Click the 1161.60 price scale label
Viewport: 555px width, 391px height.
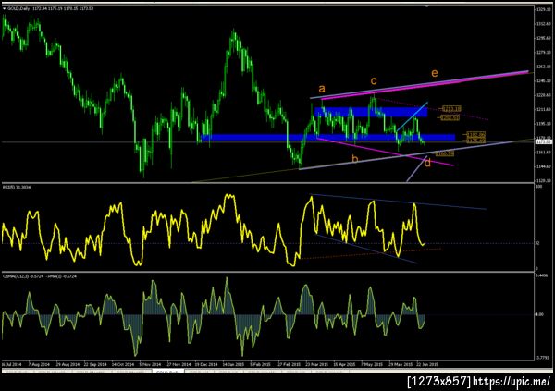[x=544, y=153]
